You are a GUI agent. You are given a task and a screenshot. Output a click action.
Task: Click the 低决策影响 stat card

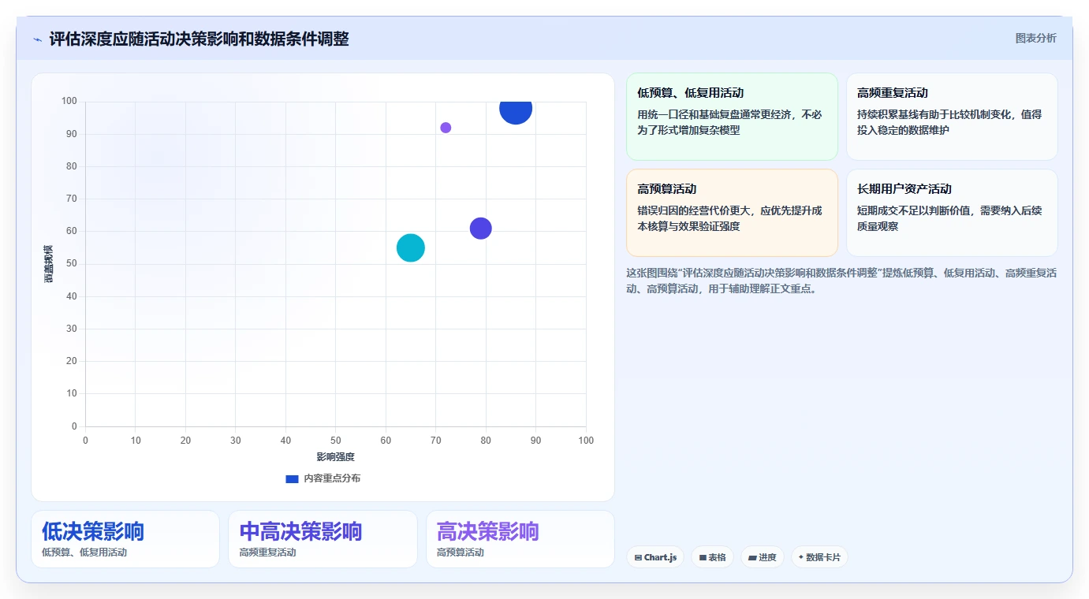pyautogui.click(x=125, y=539)
